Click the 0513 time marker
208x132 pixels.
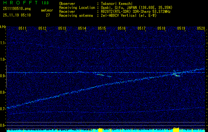[x=62, y=29]
